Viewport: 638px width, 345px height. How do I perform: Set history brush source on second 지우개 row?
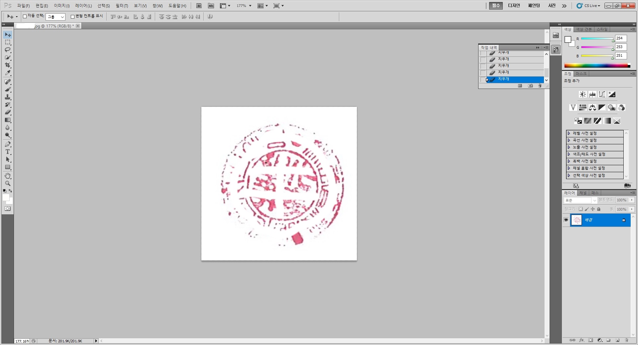coord(483,60)
